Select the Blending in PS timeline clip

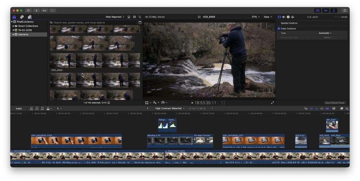170,141
